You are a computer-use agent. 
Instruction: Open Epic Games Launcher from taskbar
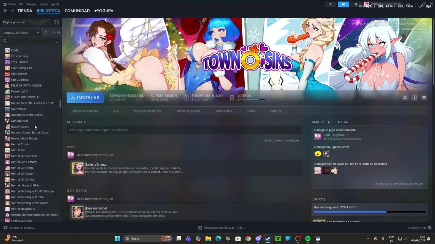coord(228,239)
